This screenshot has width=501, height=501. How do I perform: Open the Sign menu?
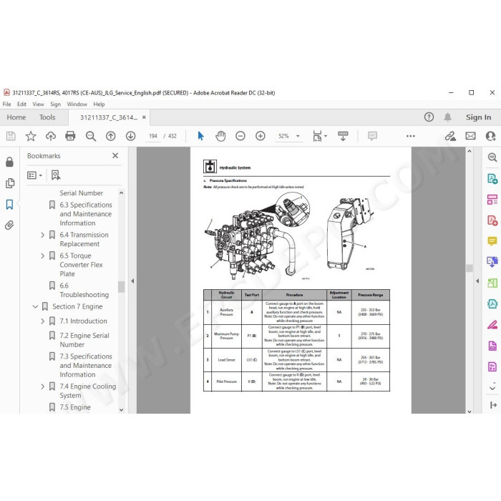tap(55, 104)
